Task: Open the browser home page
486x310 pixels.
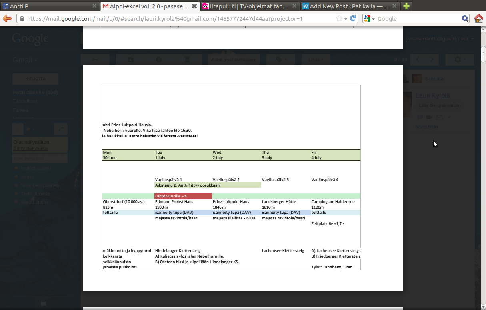Action: coord(479,18)
